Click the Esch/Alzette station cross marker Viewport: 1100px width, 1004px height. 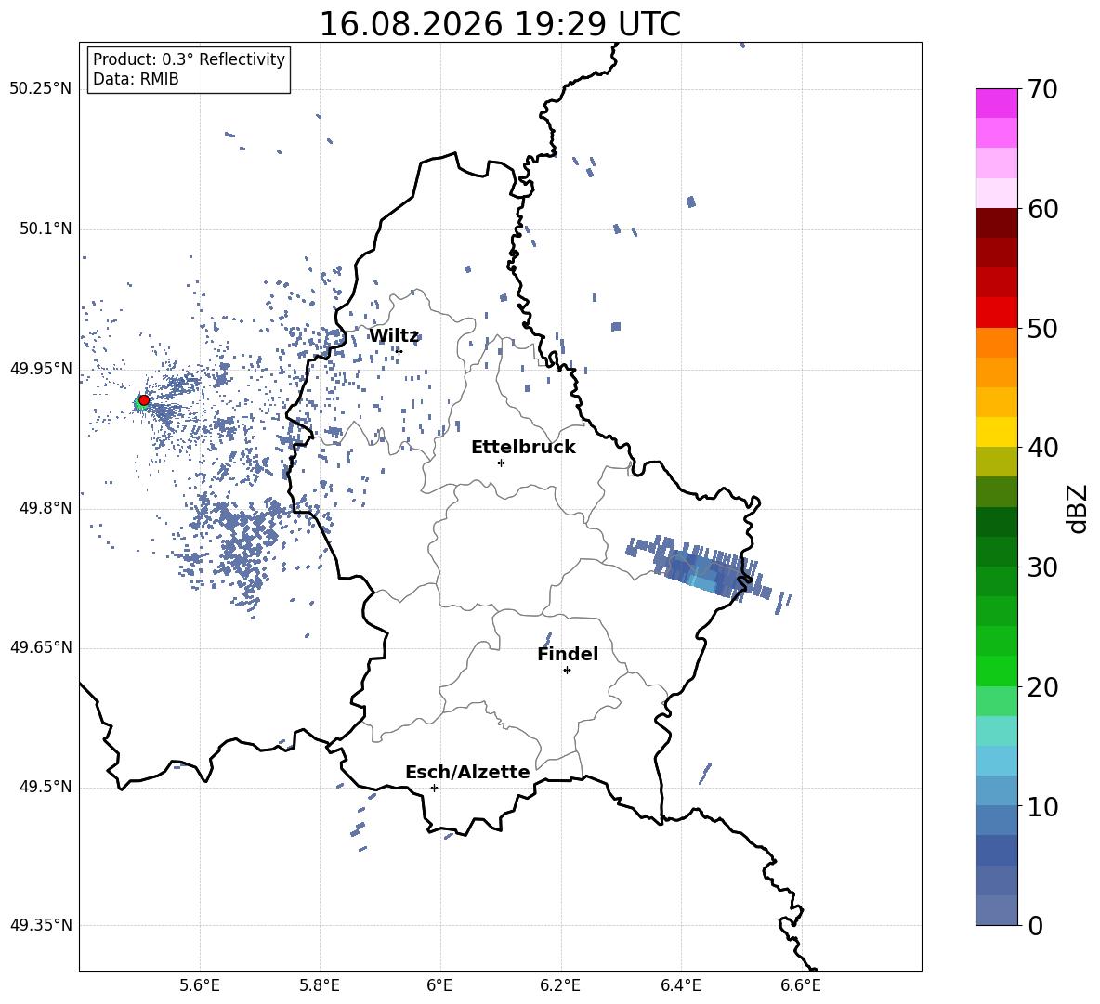click(434, 788)
